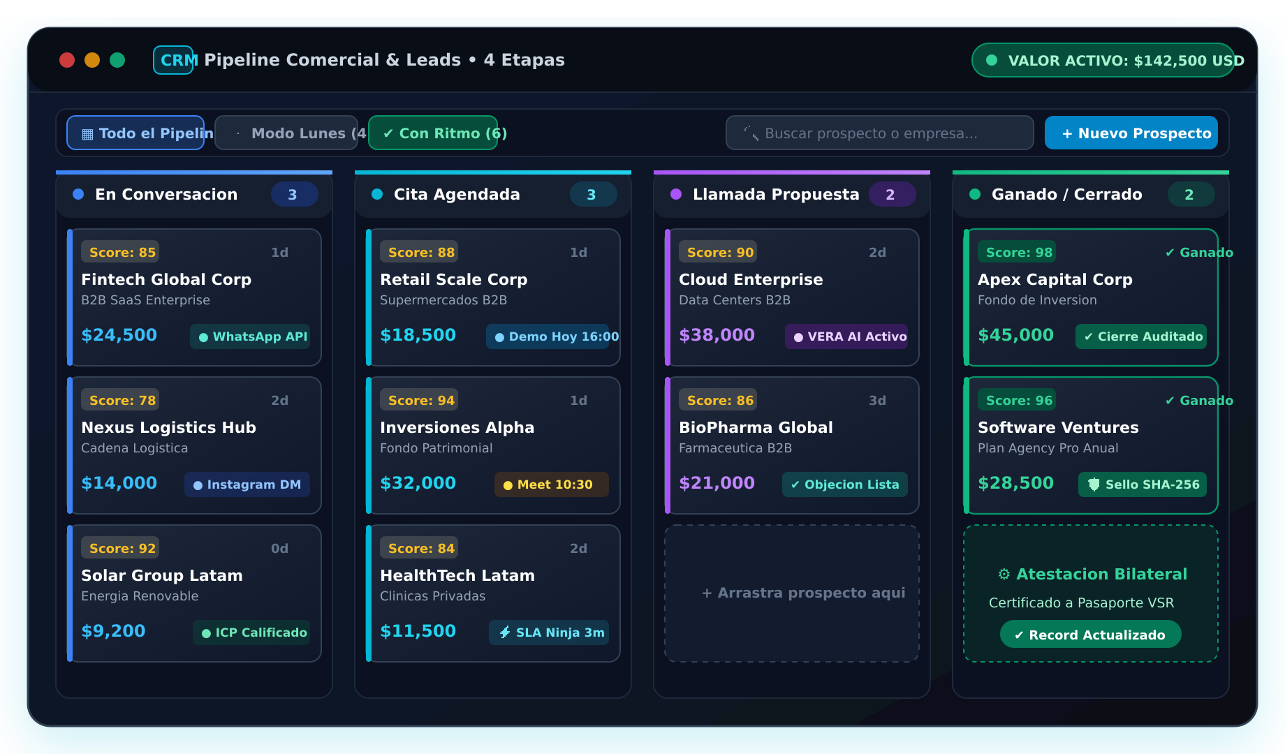Click the Demo Hoy 16:00 tag
Viewport: 1285px width, 754px height.
point(548,337)
